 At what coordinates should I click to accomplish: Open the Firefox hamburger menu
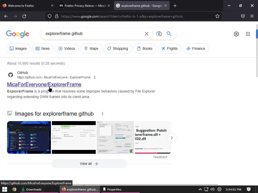(252, 16)
